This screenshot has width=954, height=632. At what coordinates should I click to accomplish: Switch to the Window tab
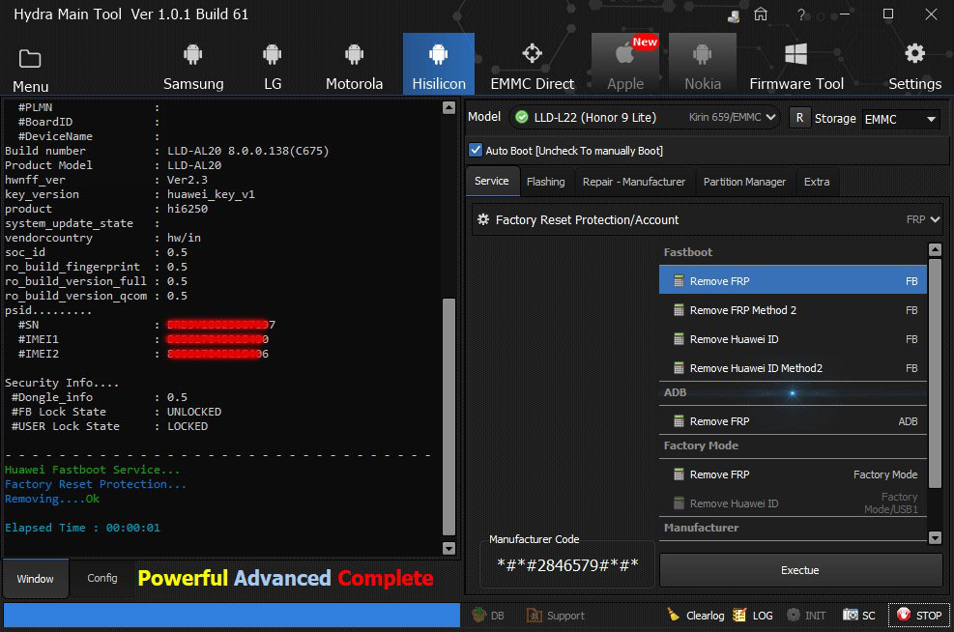point(36,579)
